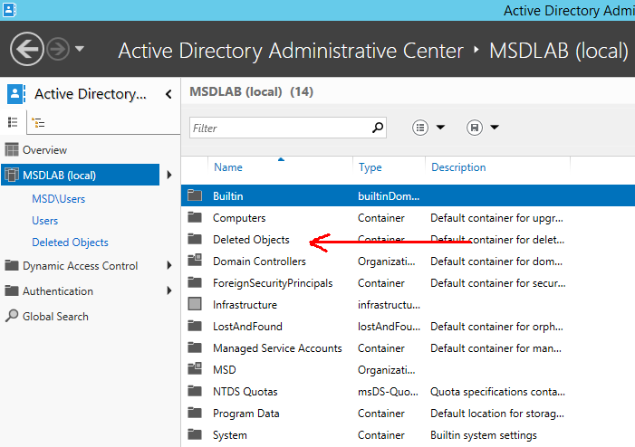Open Global Search
Viewport: 635px width, 447px height.
55,317
